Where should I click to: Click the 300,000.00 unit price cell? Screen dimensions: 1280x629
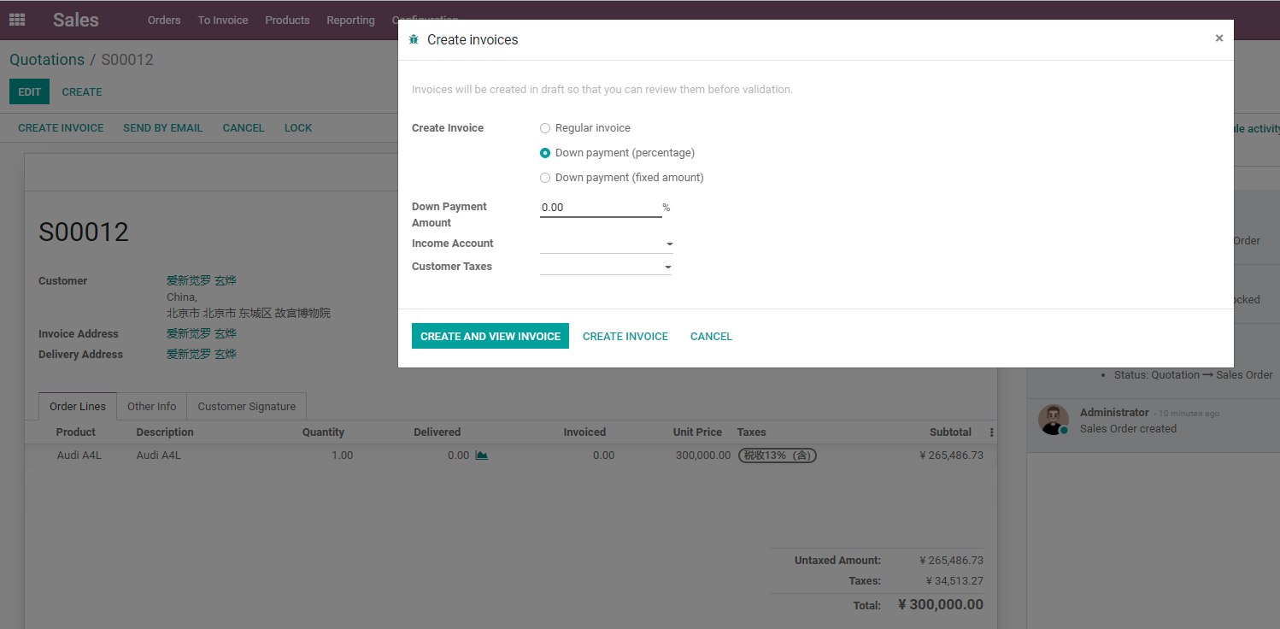703,456
